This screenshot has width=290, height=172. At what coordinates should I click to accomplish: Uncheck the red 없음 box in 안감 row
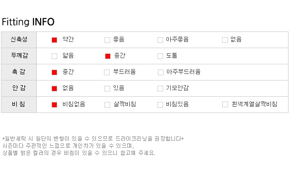(x=54, y=89)
